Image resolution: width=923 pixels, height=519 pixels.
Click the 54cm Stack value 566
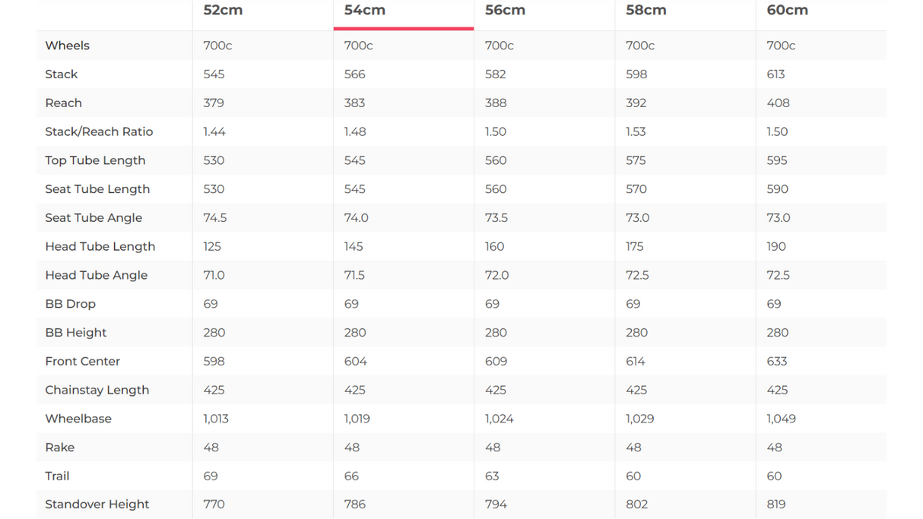tap(354, 74)
